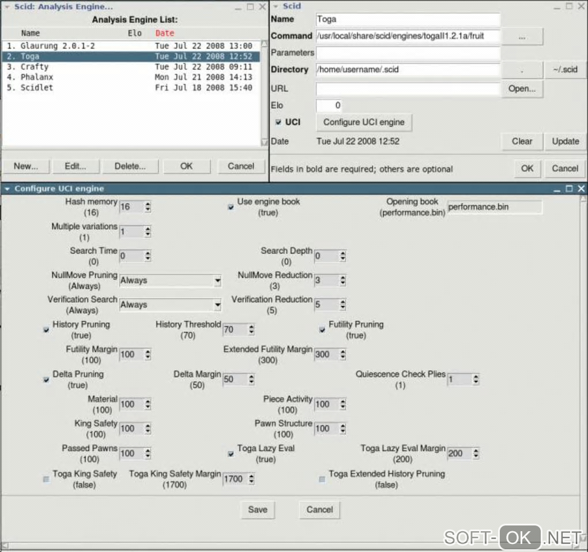The width and height of the screenshot is (588, 552).
Task: Select the Phalanx engine row
Action: pos(131,77)
